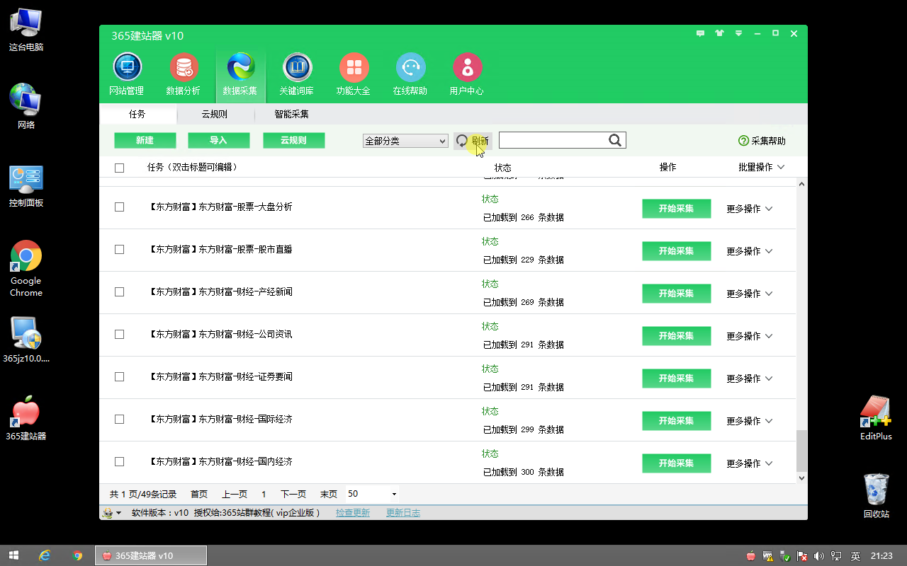Expand 更多操作 for 财经-产经新闻

click(x=749, y=294)
